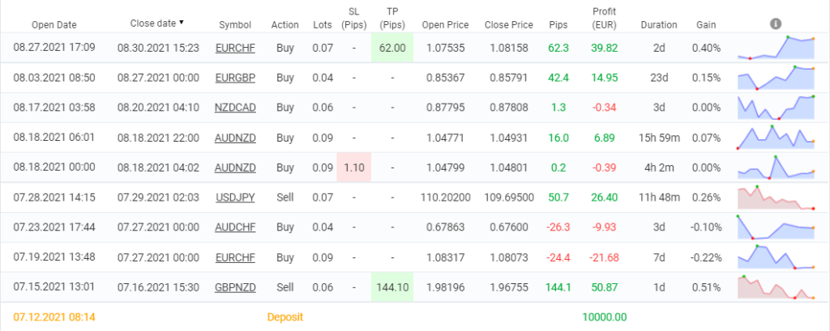830x331 pixels.
Task: Open the NZDCAD symbol link
Action: 235,108
